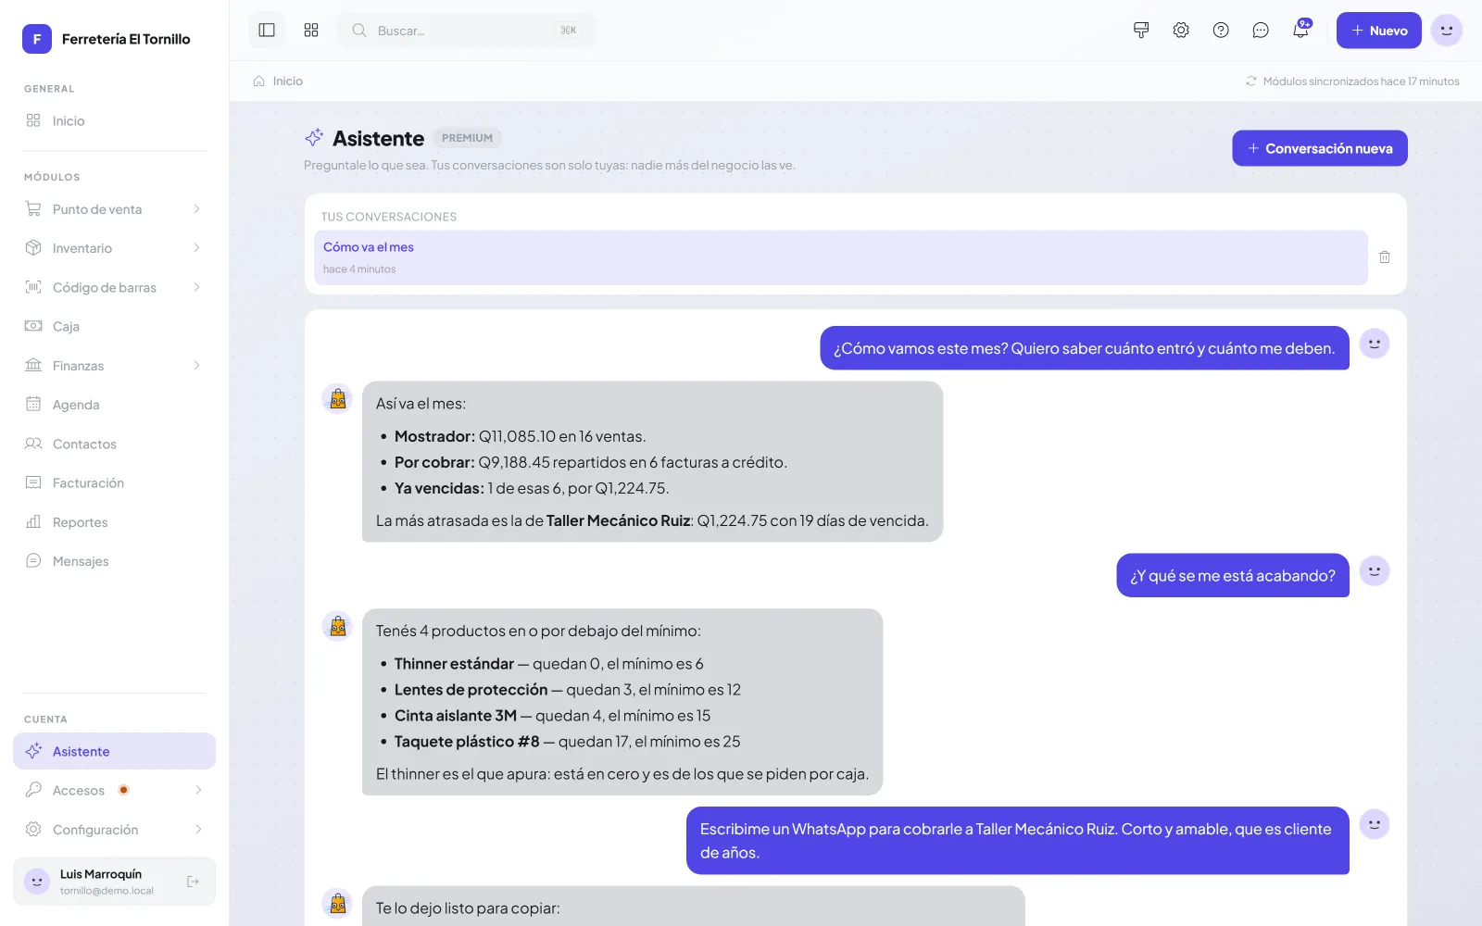Open the apps grid icon in top bar
The width and height of the screenshot is (1482, 926).
click(x=311, y=31)
